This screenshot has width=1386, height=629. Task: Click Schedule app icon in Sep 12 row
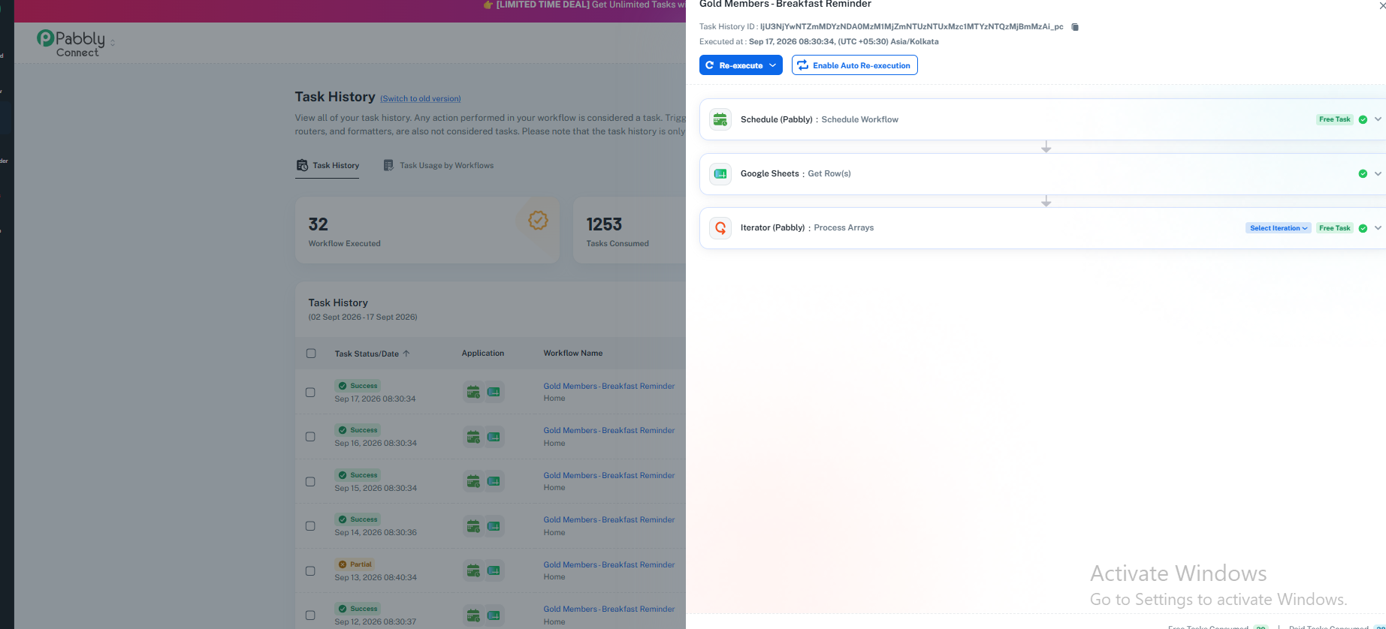(473, 615)
